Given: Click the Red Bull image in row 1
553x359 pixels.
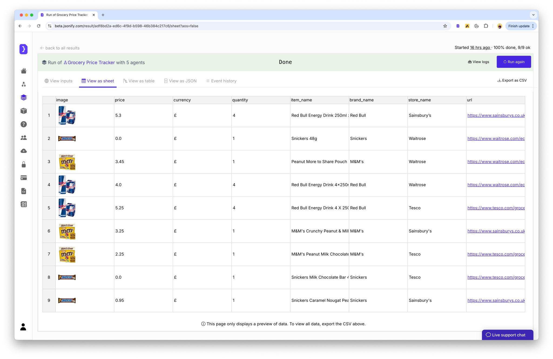Looking at the screenshot, I should 67,115.
